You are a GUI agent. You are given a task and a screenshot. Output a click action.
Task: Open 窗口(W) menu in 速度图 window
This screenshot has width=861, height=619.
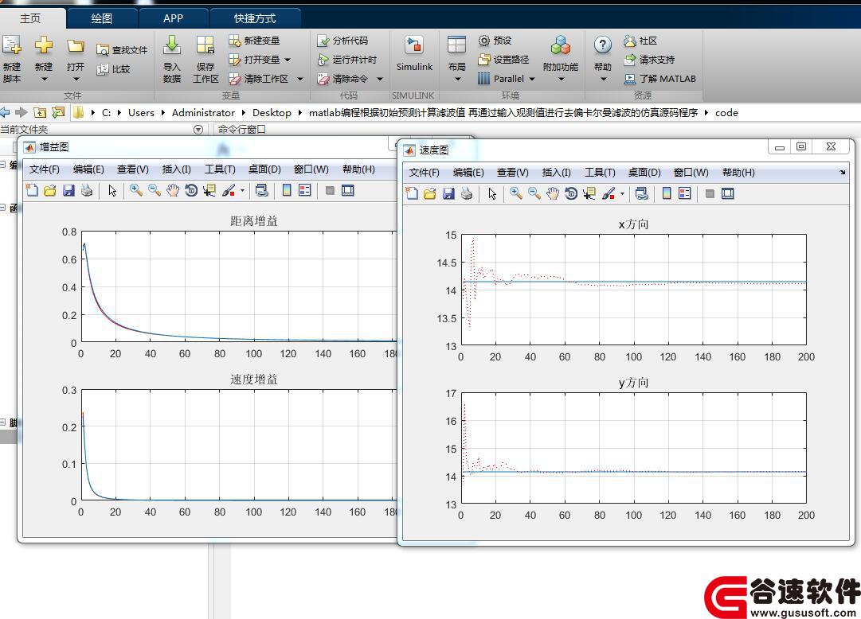tap(691, 173)
